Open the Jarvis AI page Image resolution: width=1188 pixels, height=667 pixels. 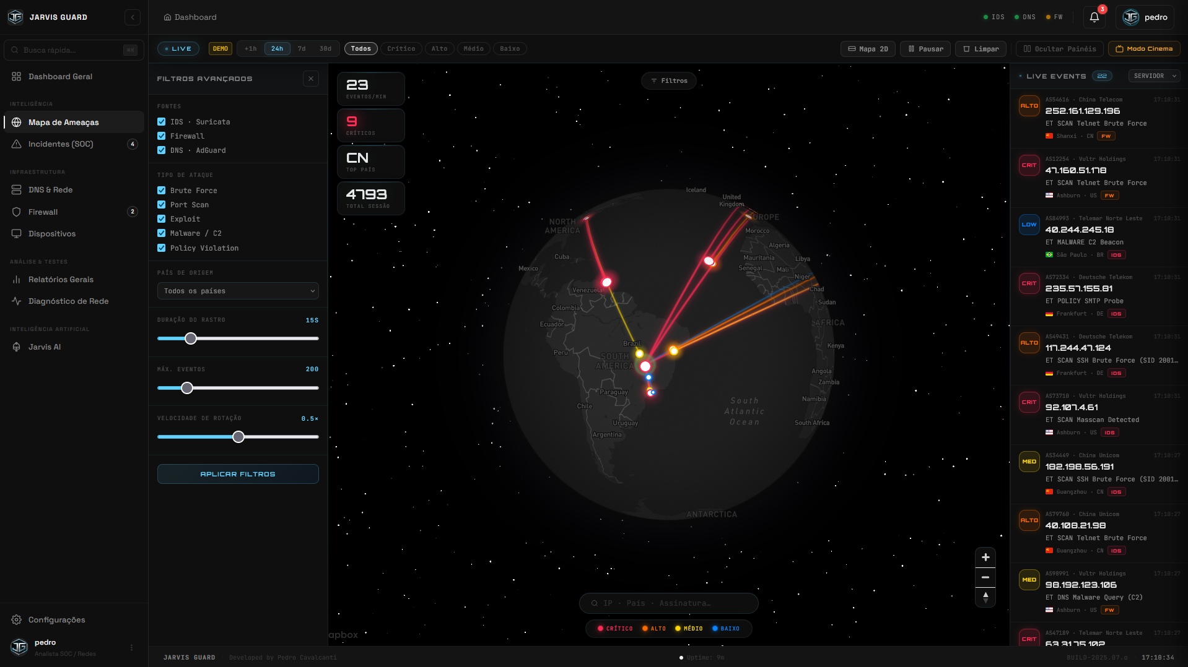45,347
